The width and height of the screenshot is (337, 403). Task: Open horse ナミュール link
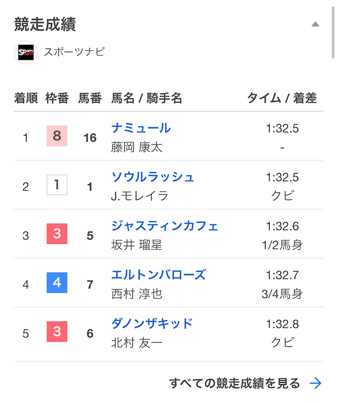[x=141, y=128]
